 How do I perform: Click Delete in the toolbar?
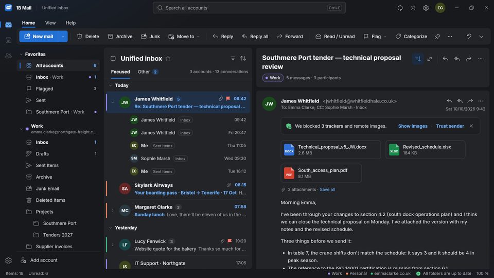(x=88, y=37)
